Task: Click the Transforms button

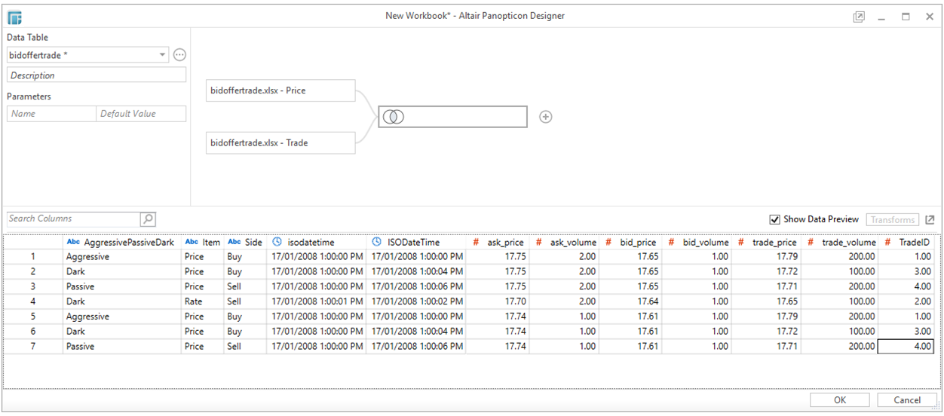Action: pos(893,220)
